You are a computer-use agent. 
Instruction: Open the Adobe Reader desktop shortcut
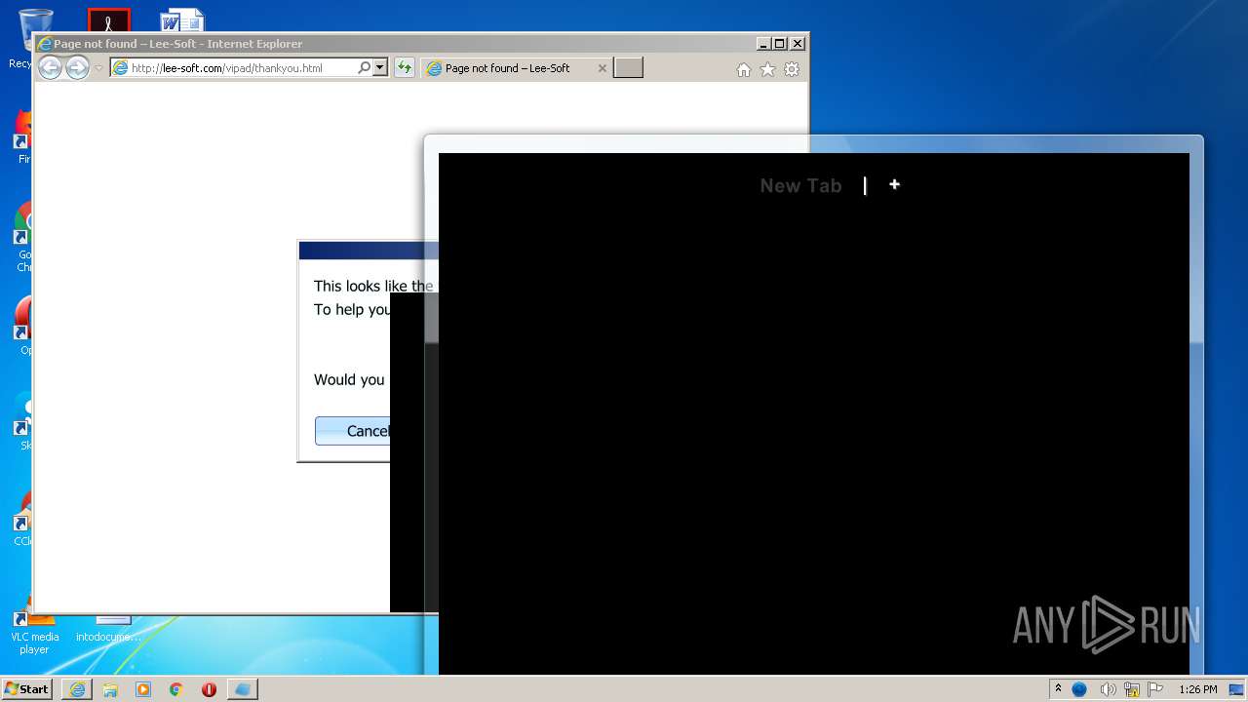pyautogui.click(x=108, y=21)
